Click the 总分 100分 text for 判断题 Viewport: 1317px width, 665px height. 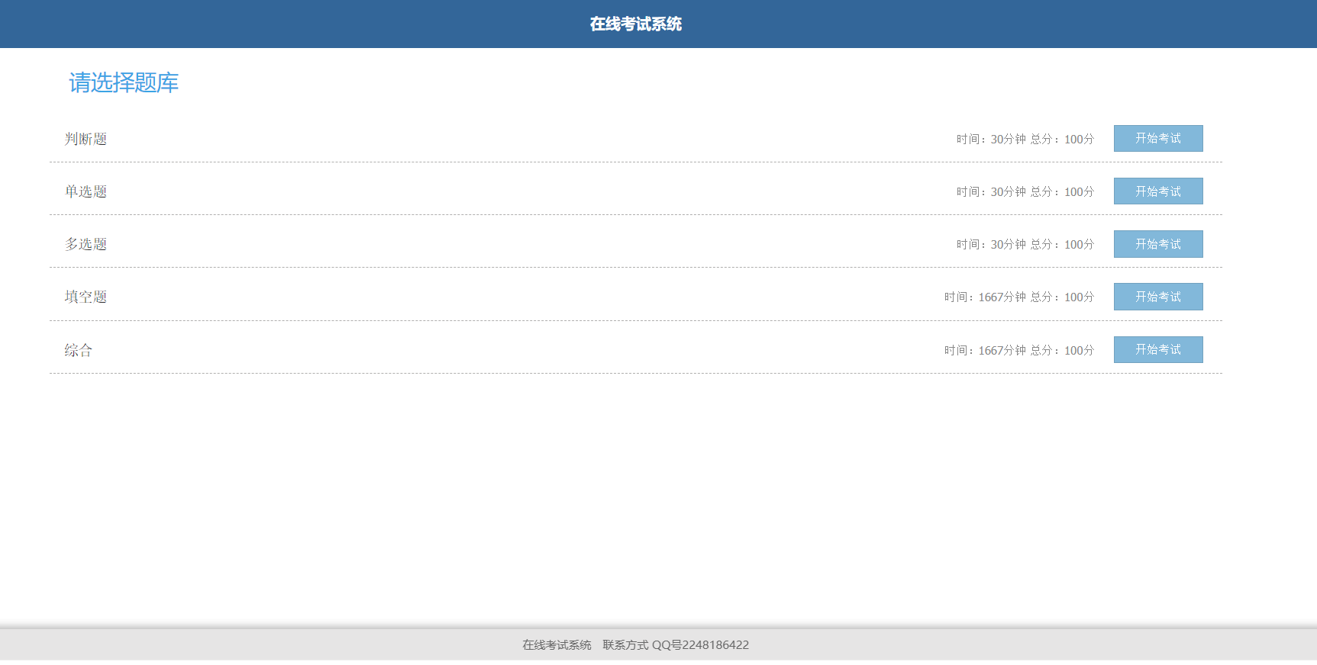click(1062, 140)
